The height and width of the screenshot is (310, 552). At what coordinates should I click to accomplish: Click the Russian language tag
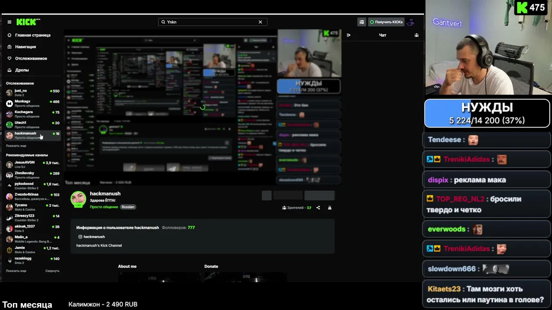pyautogui.click(x=128, y=207)
